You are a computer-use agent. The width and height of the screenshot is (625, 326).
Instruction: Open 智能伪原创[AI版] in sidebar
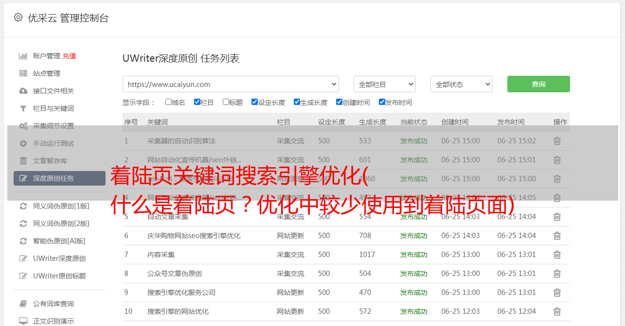click(59, 241)
